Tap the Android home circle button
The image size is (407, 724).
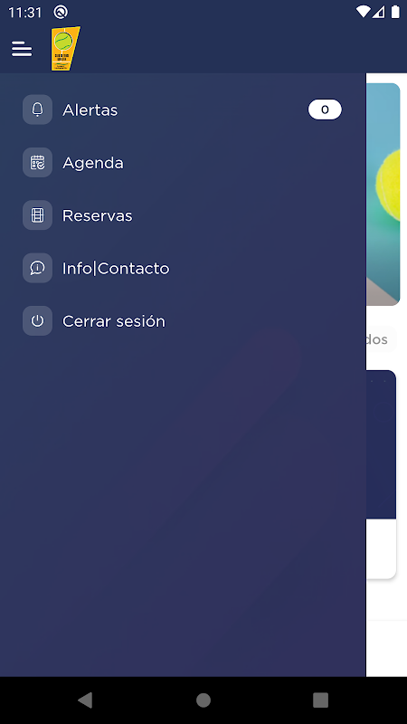coord(203,700)
